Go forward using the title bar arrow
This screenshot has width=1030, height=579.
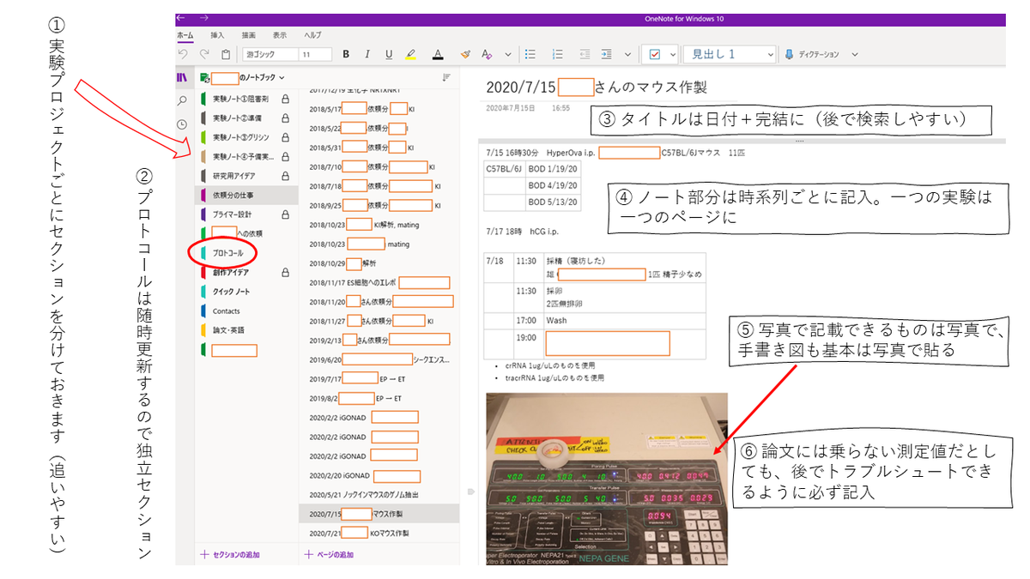[203, 18]
